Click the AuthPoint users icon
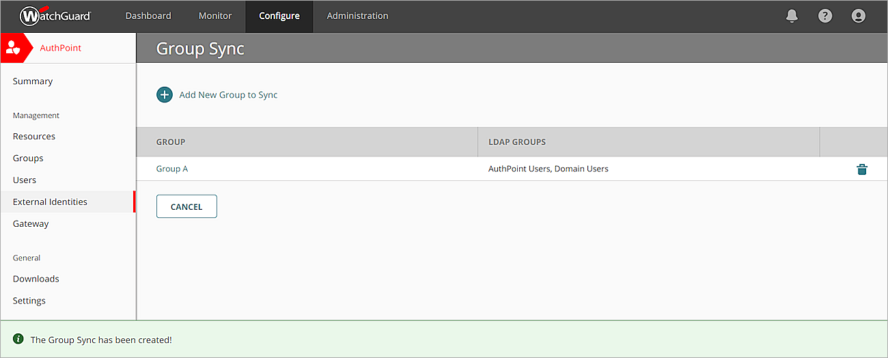Viewport: 888px width, 358px height. point(13,48)
